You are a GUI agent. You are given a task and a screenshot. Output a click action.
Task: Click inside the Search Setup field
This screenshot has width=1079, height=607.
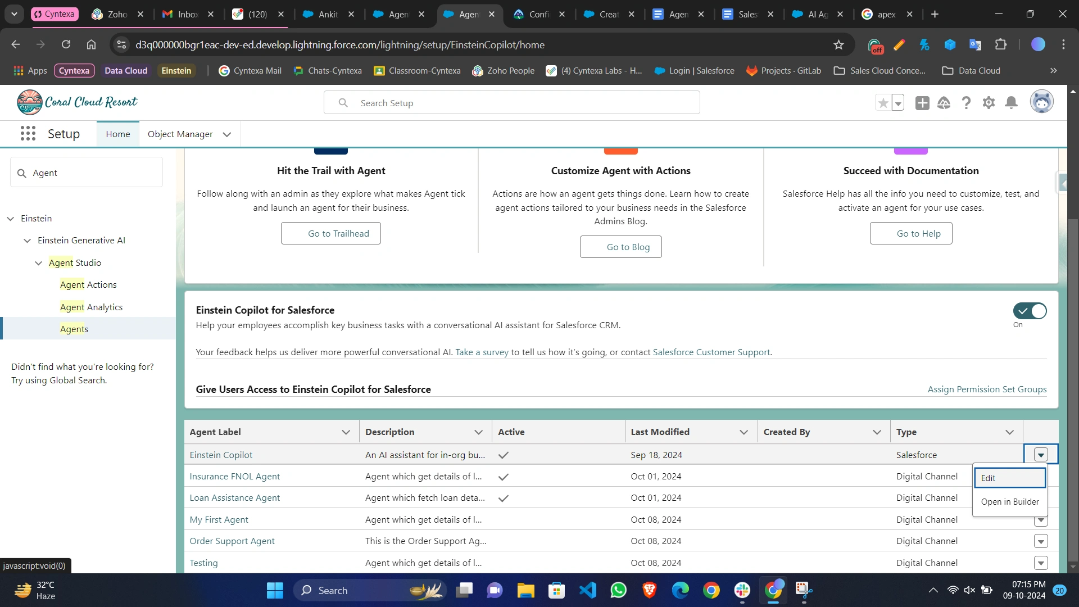tap(512, 103)
